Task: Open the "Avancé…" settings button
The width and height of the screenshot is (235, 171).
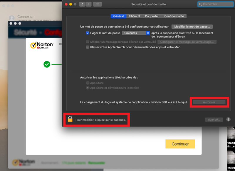Action: pyautogui.click(x=214, y=120)
